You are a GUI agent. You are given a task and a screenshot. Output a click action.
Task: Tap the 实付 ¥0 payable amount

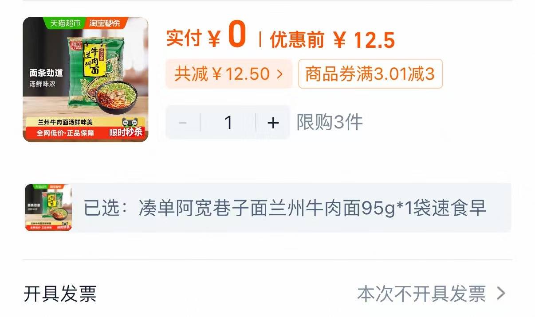point(206,37)
